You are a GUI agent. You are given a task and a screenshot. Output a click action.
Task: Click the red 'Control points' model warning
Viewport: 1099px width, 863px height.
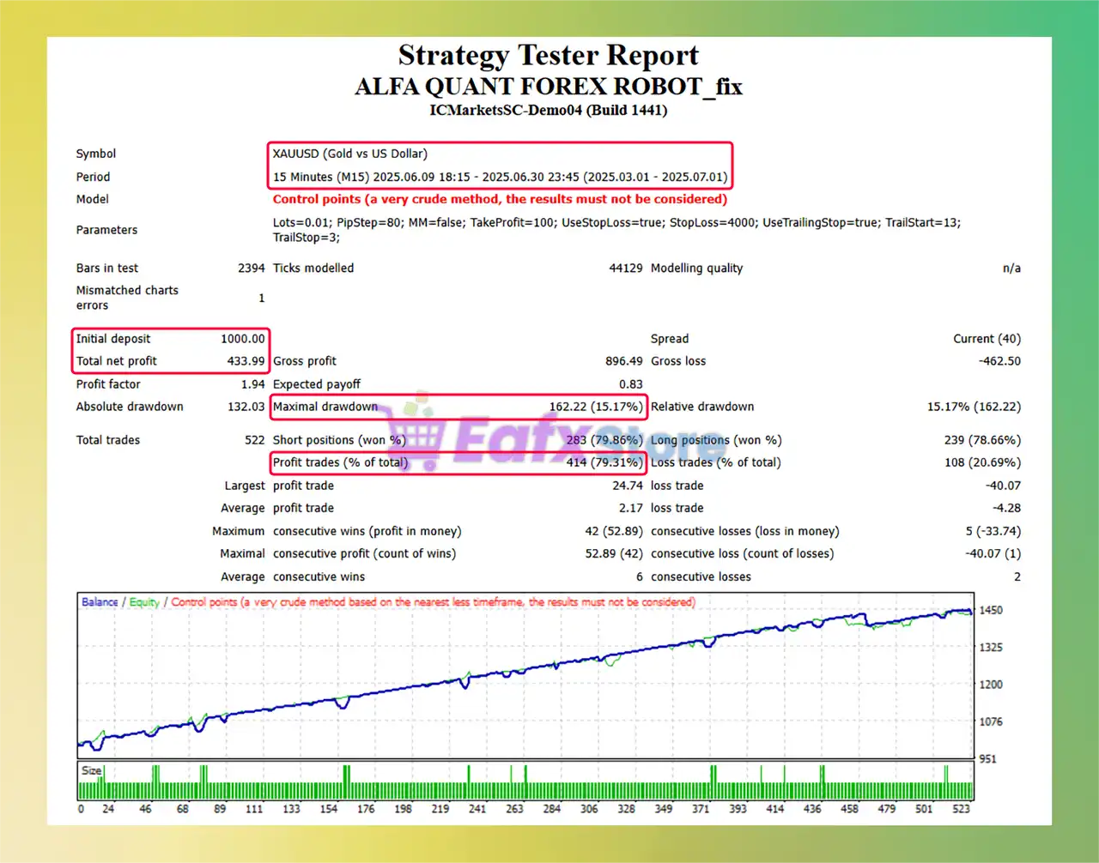coord(500,199)
